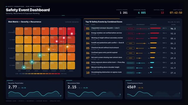Image resolution: width=188 pixels, height=105 pixels.
Task: Click the Safety Event Dashboard title
Action: click(28, 10)
